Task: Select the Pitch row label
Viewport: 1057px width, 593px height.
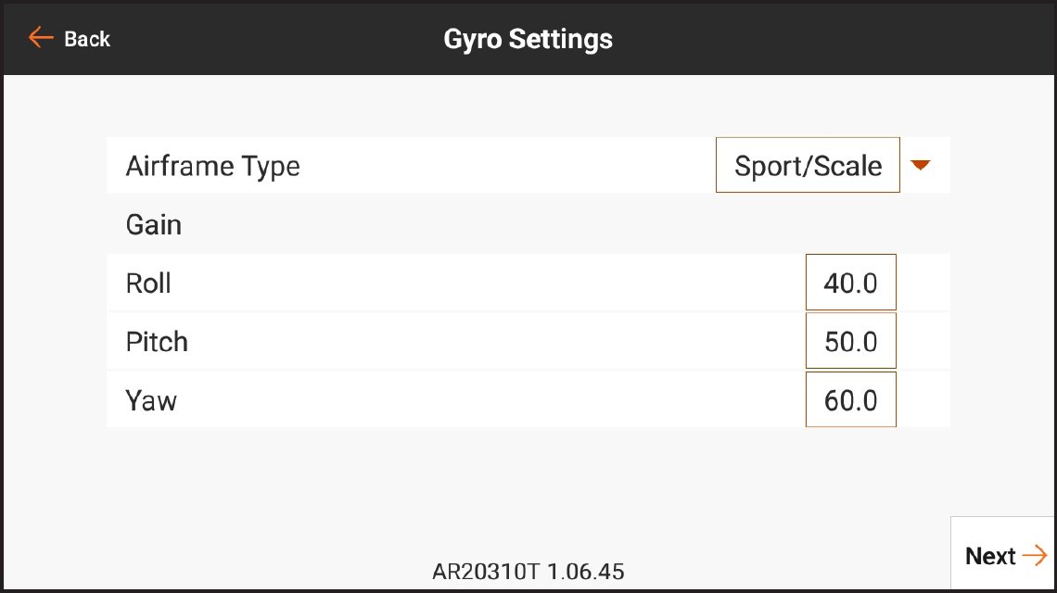Action: point(156,341)
